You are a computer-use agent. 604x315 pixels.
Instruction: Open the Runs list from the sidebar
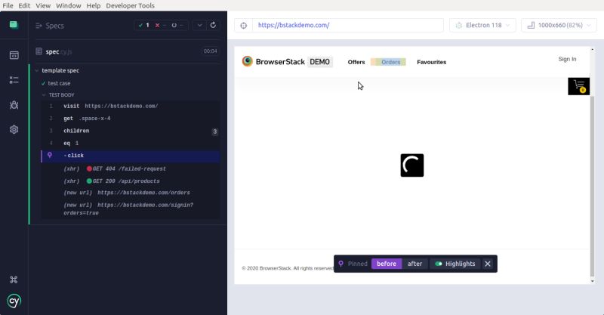pos(14,80)
